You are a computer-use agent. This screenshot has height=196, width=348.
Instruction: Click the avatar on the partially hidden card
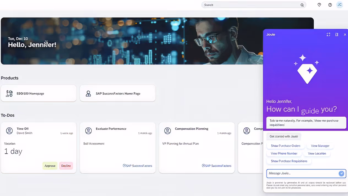click(x=247, y=131)
